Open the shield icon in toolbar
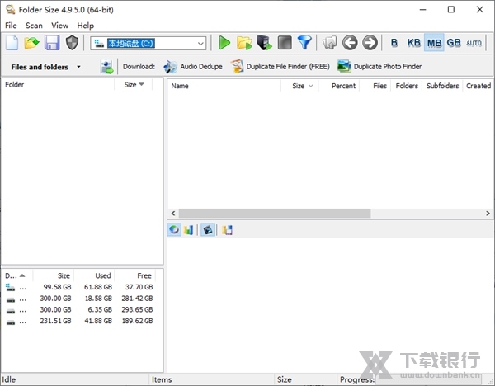Image resolution: width=495 pixels, height=386 pixels. click(x=73, y=43)
